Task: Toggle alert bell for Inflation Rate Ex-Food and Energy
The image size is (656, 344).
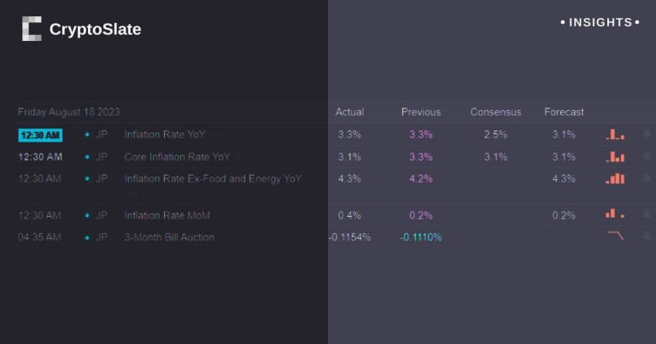Action: (647, 178)
